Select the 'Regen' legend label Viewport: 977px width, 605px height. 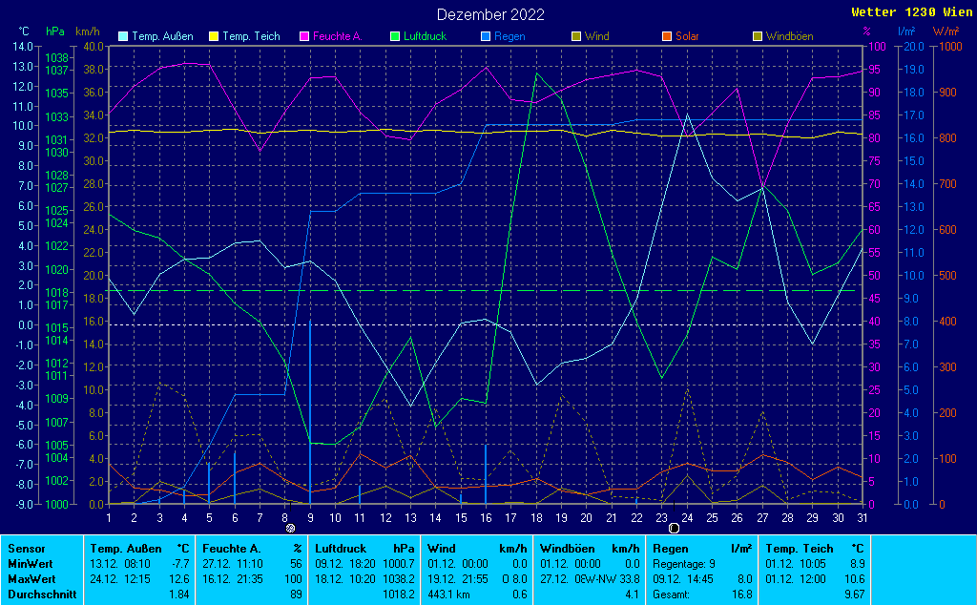pyautogui.click(x=509, y=37)
